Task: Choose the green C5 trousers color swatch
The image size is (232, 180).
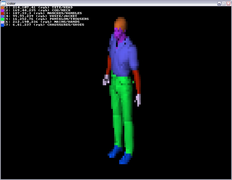Action: click(2, 19)
